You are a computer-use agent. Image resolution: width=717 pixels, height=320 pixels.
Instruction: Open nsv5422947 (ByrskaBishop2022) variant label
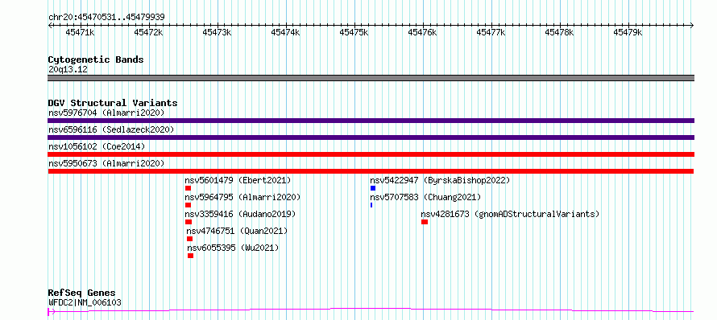(x=440, y=180)
